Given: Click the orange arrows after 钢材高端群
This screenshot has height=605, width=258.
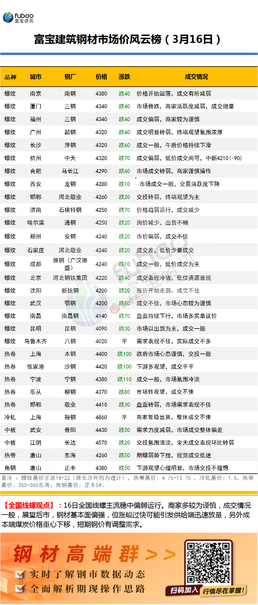Looking at the screenshot, I should point(160,555).
